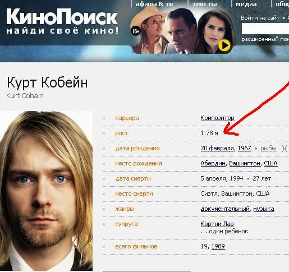The width and height of the screenshot is (289, 272).
Task: Select the документальный genre link
Action: [x=225, y=209]
